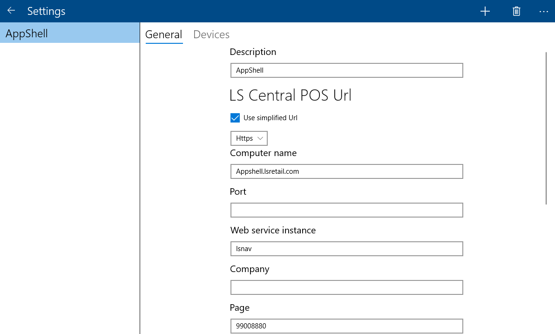Click the Page label
Image resolution: width=555 pixels, height=334 pixels.
[240, 308]
